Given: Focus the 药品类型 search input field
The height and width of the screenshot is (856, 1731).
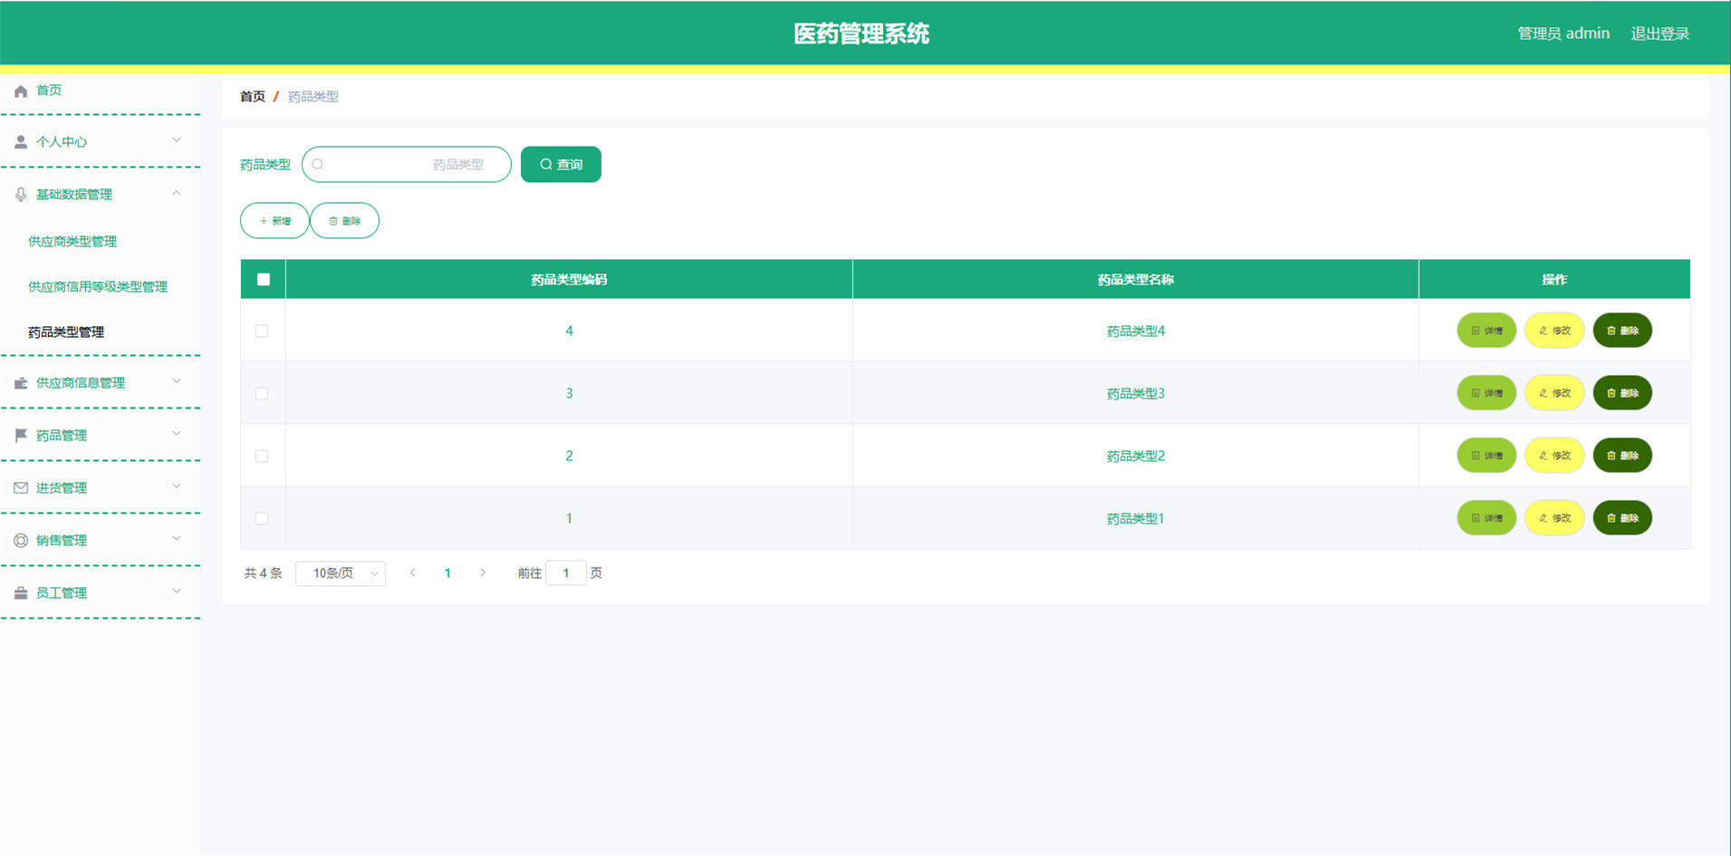Looking at the screenshot, I should pos(407,164).
